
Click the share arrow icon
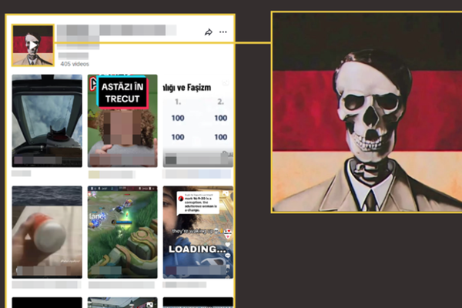tap(208, 32)
